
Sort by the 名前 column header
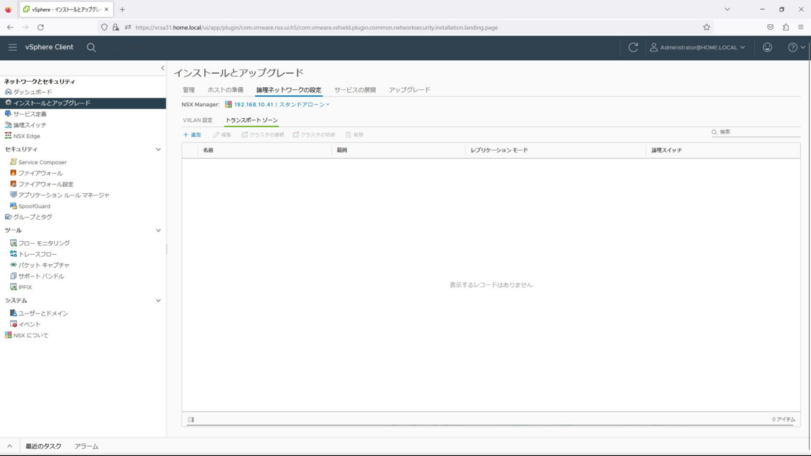(x=208, y=150)
